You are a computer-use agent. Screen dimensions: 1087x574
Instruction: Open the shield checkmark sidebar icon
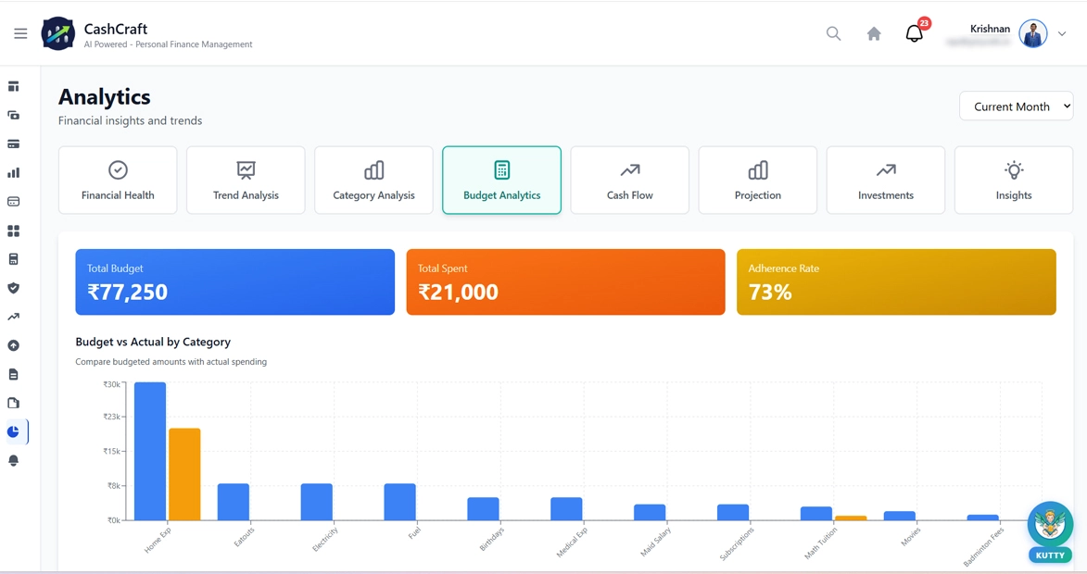pos(13,288)
